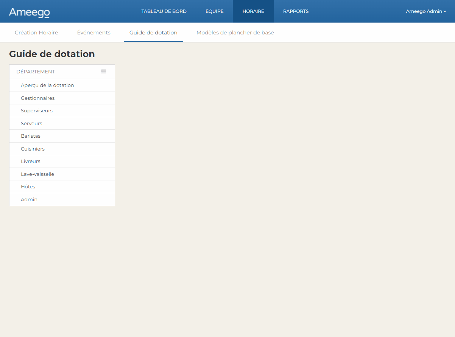Open Aperçu de la dotation
This screenshot has width=455, height=337.
pos(47,85)
